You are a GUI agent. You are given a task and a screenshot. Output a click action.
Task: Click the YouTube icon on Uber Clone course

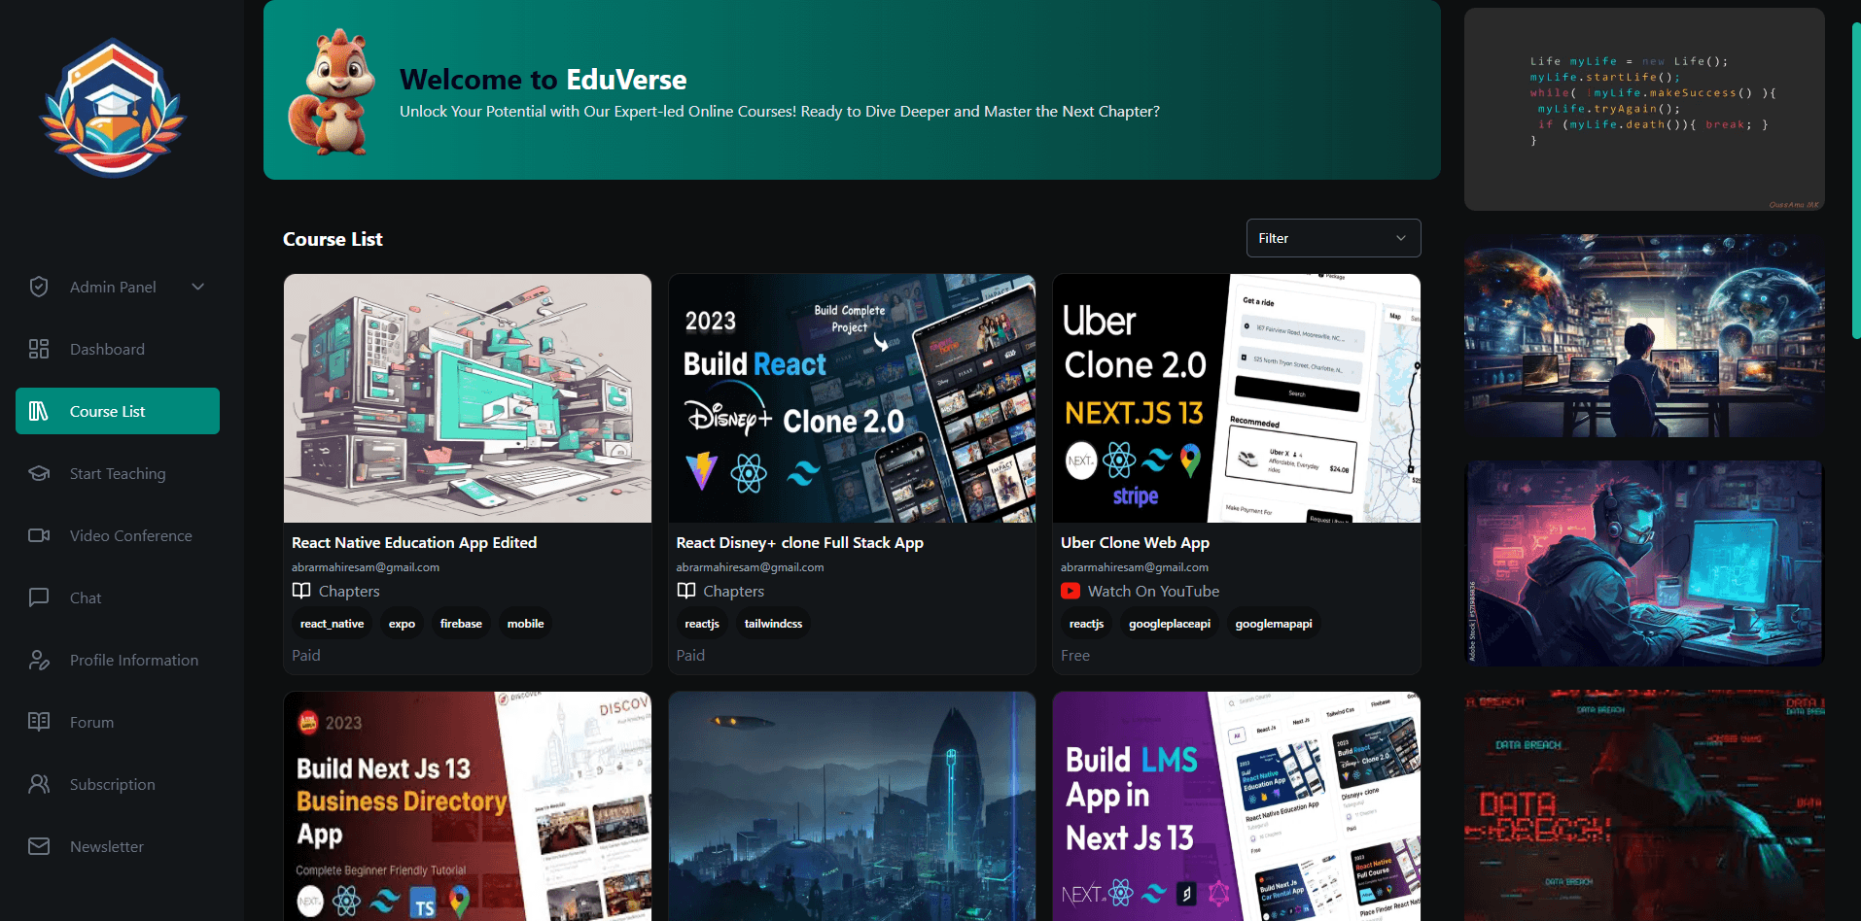coord(1071,591)
